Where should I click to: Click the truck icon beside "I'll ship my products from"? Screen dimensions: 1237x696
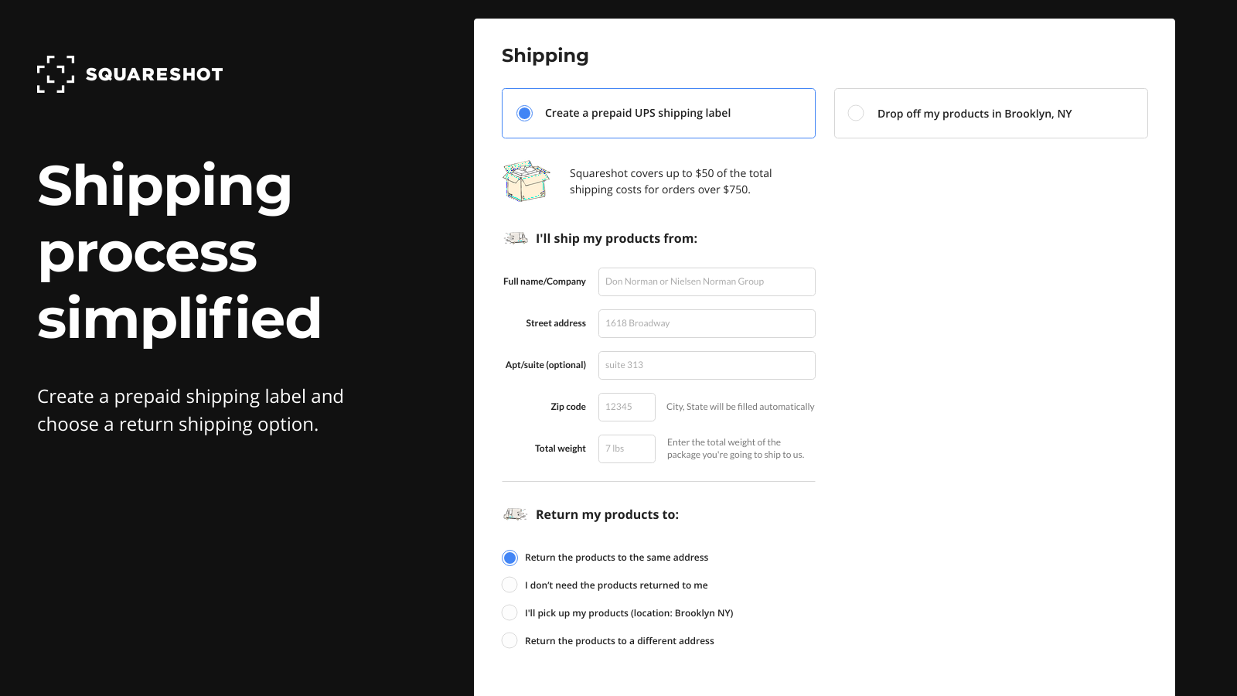(515, 238)
